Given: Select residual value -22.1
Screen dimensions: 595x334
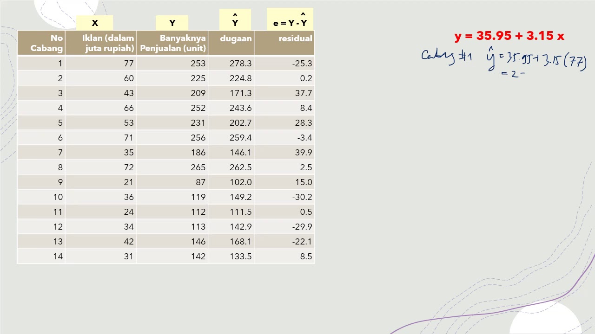Looking at the screenshot, I should pyautogui.click(x=302, y=242).
